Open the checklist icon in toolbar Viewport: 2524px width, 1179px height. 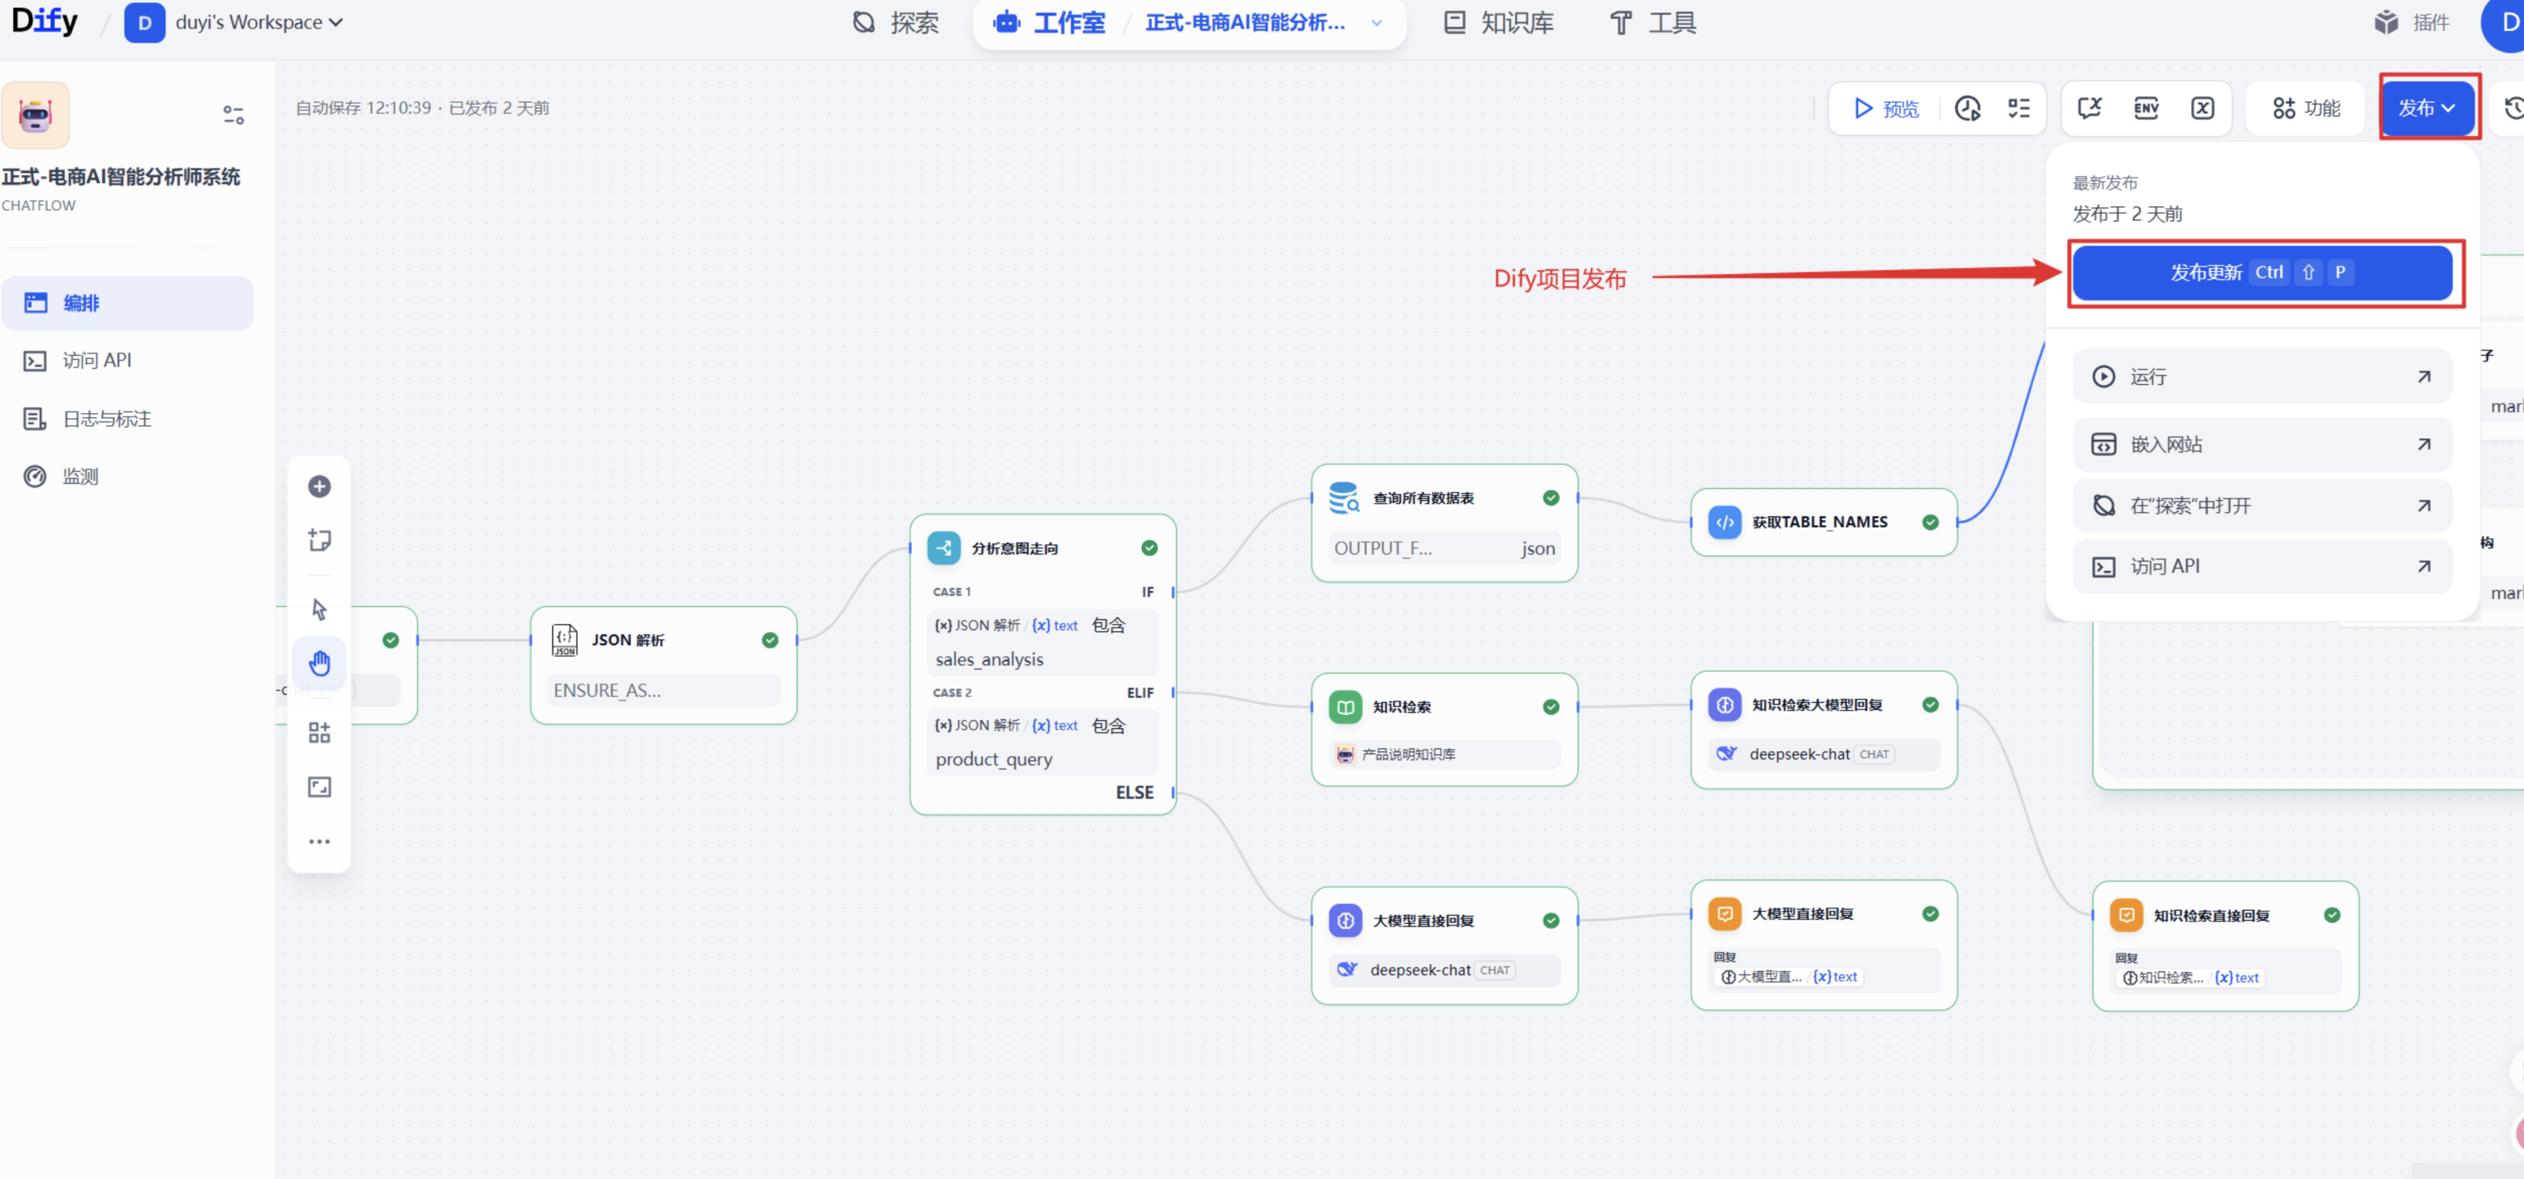pyautogui.click(x=2019, y=107)
